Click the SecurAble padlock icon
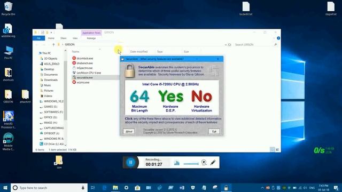The height and width of the screenshot is (192, 342). (x=130, y=70)
